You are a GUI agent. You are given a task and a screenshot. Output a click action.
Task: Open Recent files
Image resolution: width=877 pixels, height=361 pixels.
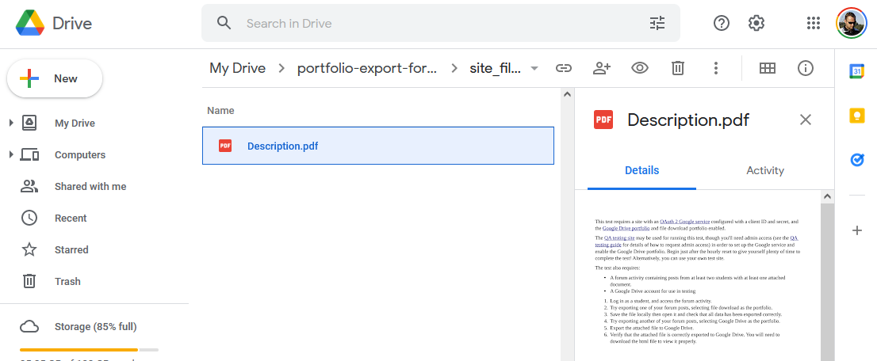point(71,218)
